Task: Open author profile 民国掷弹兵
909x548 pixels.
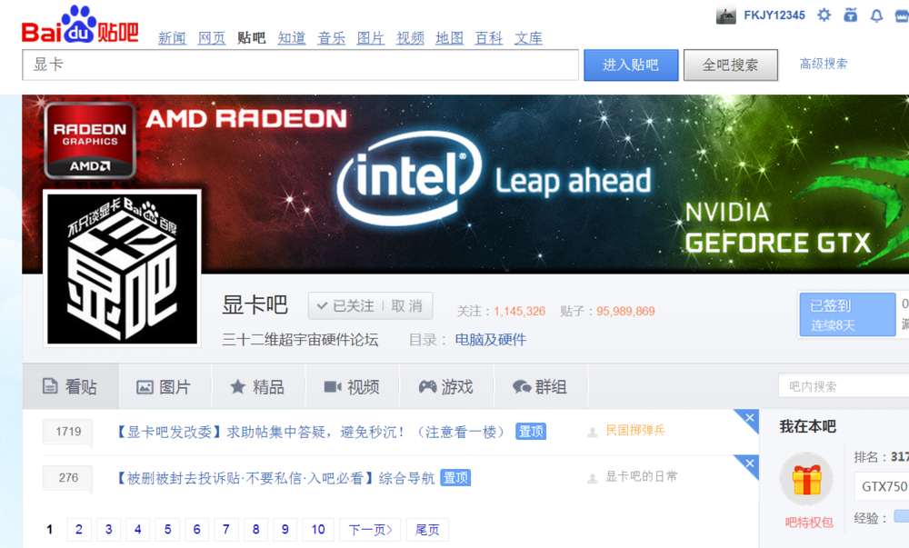Action: [x=635, y=431]
